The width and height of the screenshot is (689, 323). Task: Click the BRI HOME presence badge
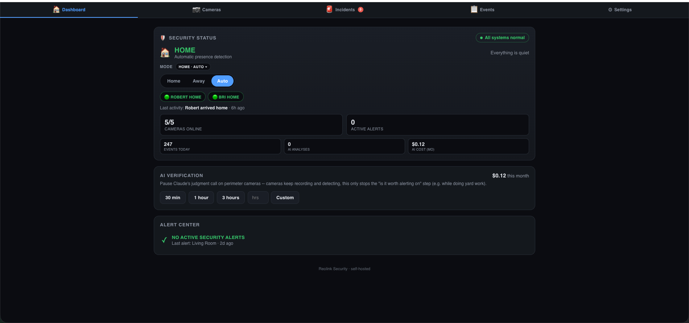point(226,97)
